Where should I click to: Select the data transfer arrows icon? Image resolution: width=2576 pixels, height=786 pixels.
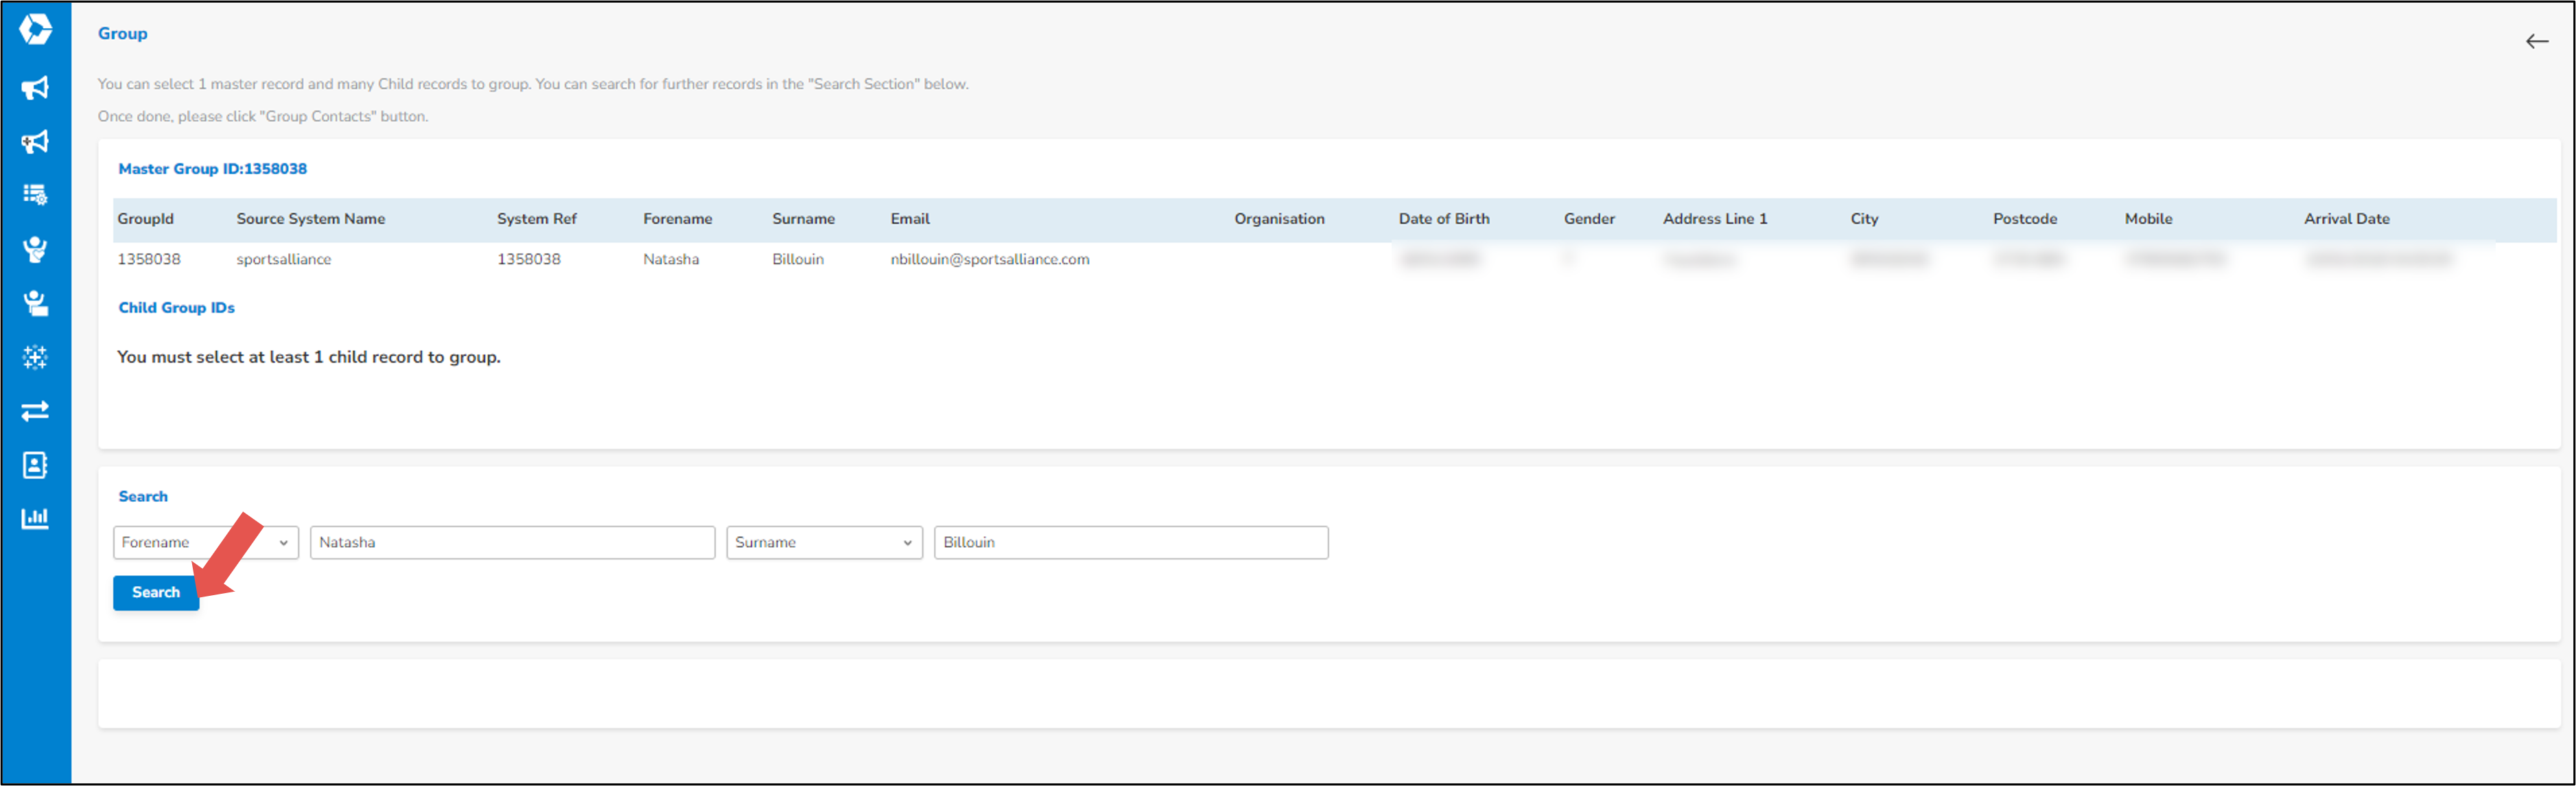coord(34,411)
